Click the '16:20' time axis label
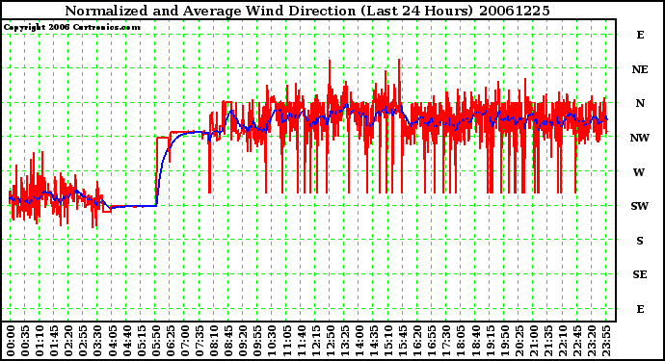The height and width of the screenshot is (361, 665). 417,341
